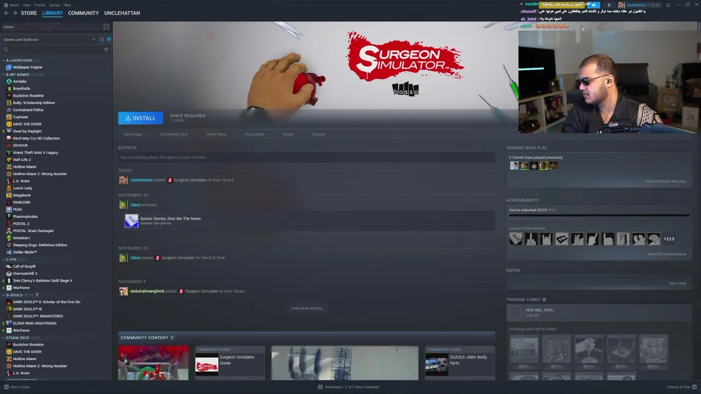Image resolution: width=701 pixels, height=394 pixels.
Task: Click the recent activity clock icon
Action: (x=101, y=39)
